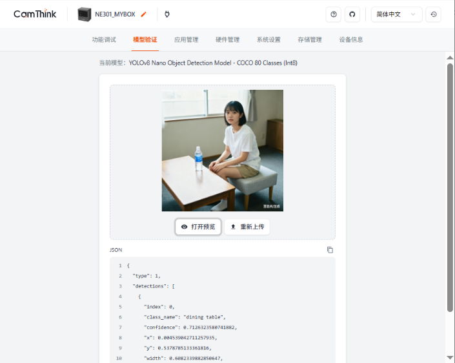Viewport: 455px width, 363px height.
Task: Click the language dropdown chevron arrow
Action: tap(413, 14)
